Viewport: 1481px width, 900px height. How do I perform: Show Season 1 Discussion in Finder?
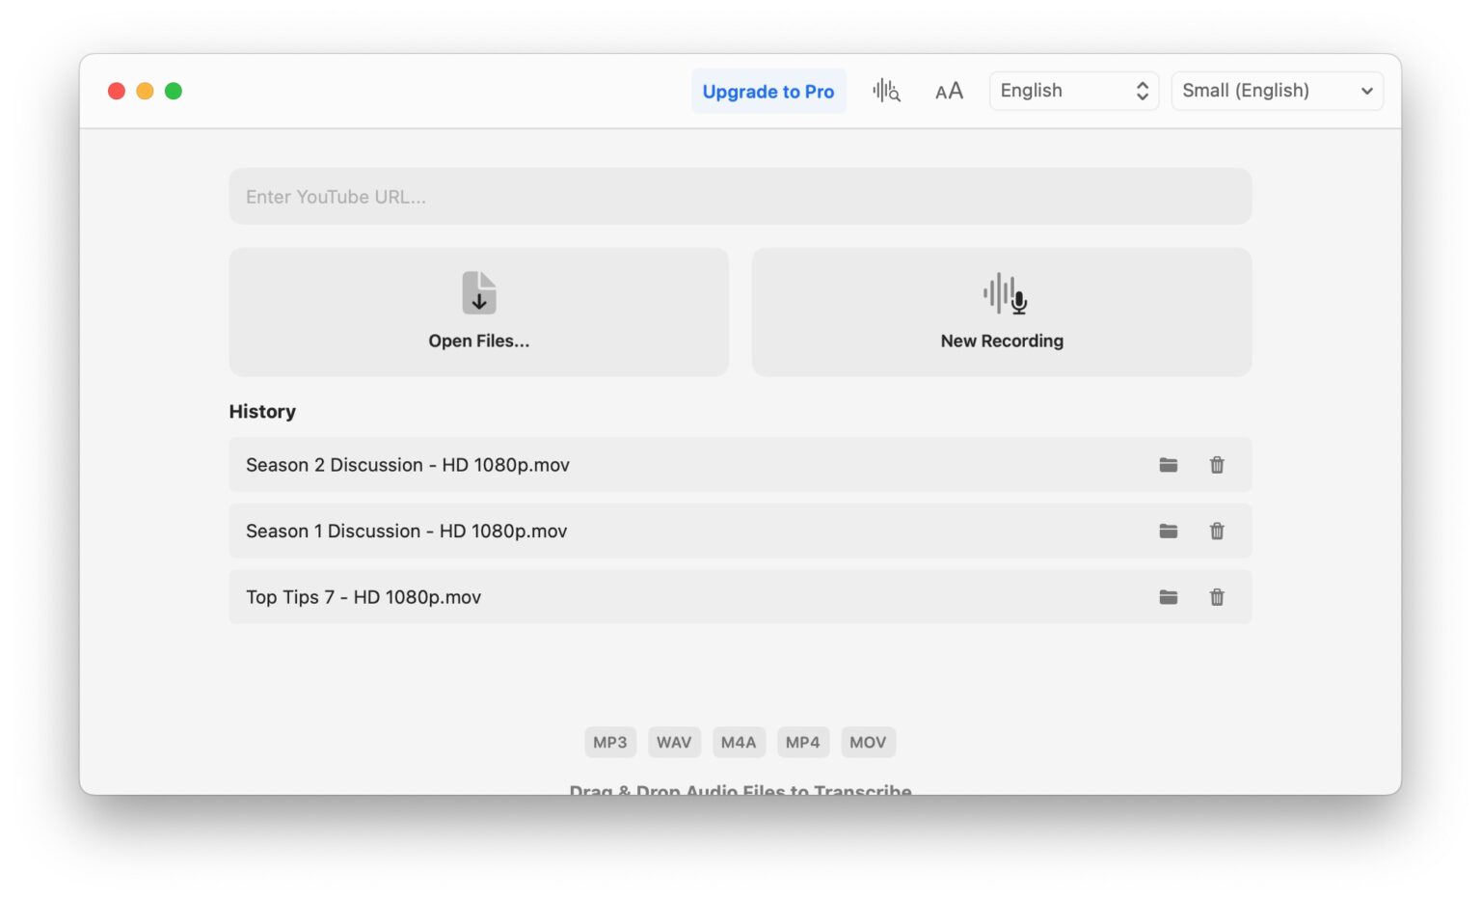pos(1168,531)
